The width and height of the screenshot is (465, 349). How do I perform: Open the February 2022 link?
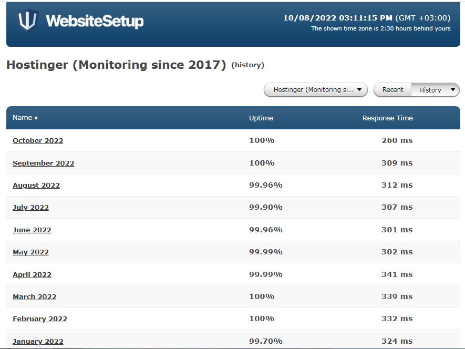[x=40, y=319]
